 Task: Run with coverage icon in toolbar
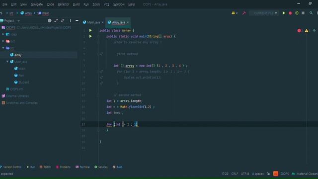(297, 13)
